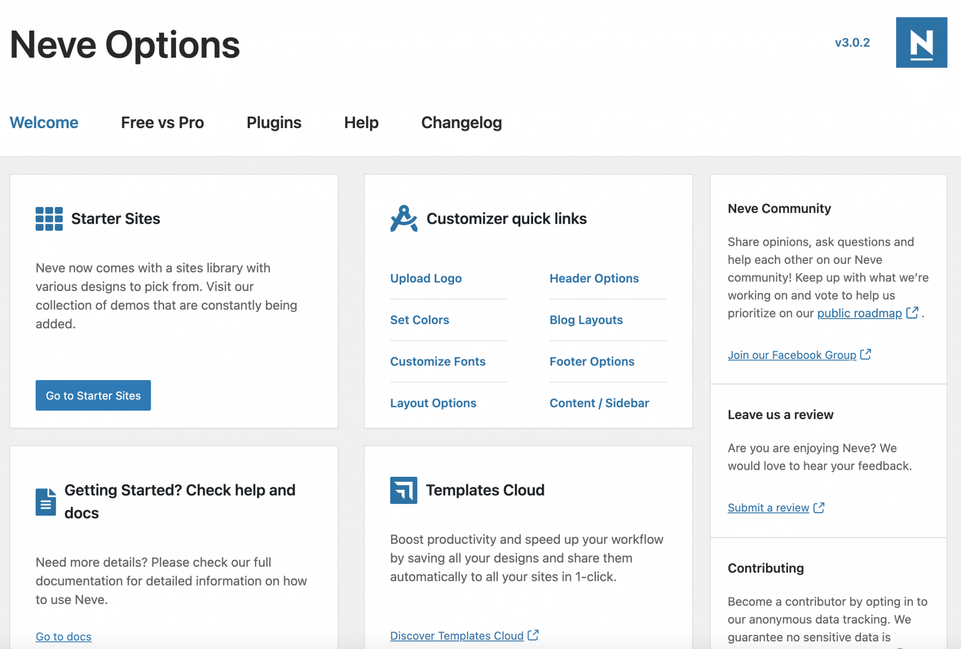961x649 pixels.
Task: Open the Set Colors link
Action: [419, 320]
